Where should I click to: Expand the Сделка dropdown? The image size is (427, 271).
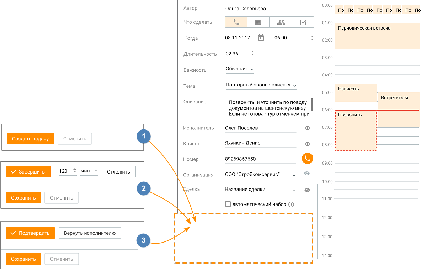pos(294,190)
